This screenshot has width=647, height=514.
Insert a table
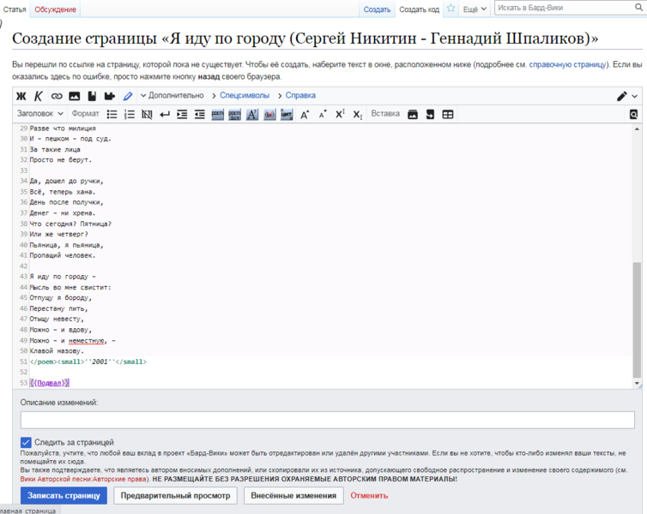click(x=448, y=115)
